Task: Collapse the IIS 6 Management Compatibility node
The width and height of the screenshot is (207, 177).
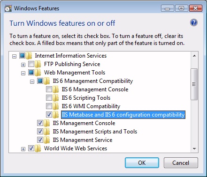Action: tap(32, 81)
